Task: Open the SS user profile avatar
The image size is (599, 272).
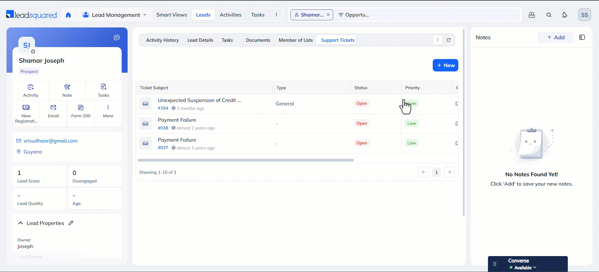Action: tap(584, 15)
